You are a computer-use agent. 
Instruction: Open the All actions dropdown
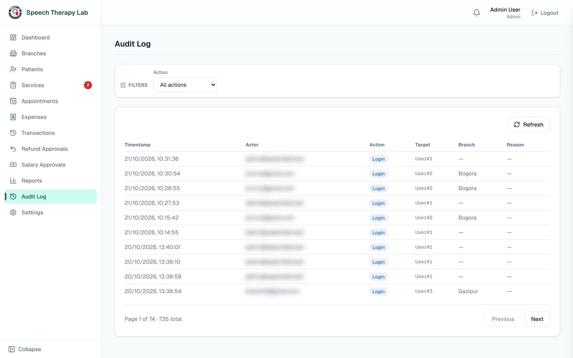[x=185, y=85]
